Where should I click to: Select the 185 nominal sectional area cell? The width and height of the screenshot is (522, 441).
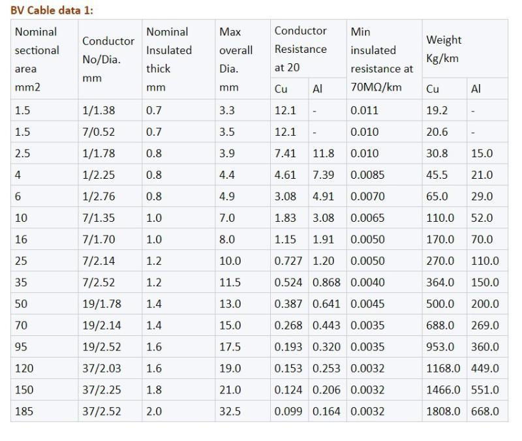click(23, 412)
